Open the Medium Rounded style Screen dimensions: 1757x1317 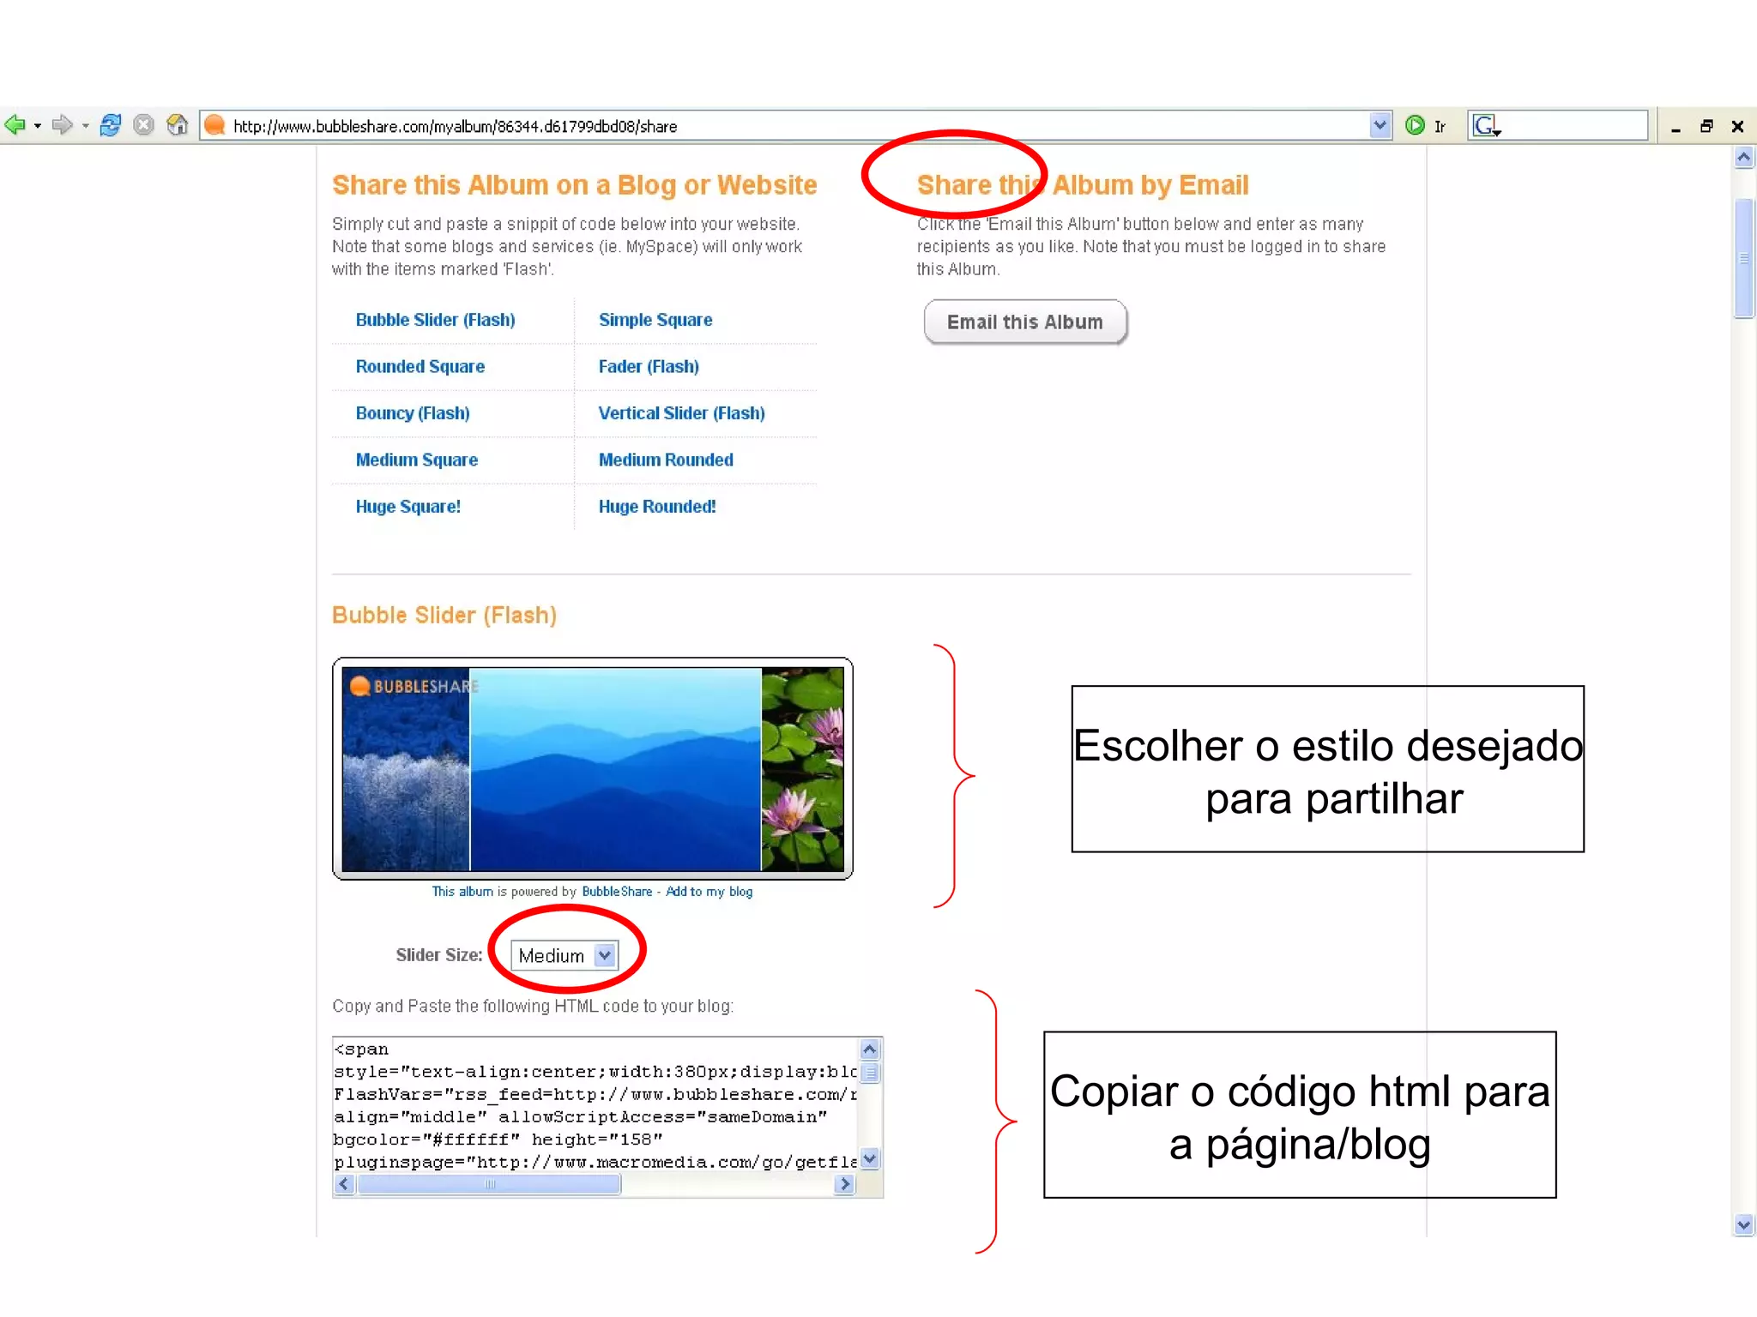[x=666, y=460]
